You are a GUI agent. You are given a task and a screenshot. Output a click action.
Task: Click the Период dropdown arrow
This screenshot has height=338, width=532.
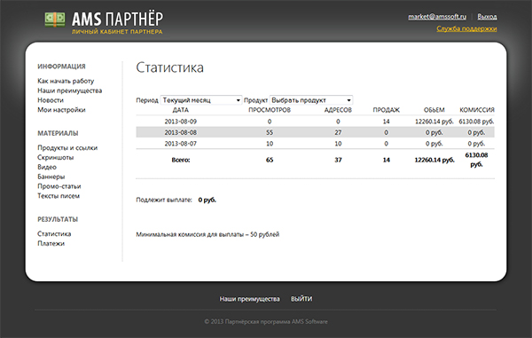coord(239,100)
